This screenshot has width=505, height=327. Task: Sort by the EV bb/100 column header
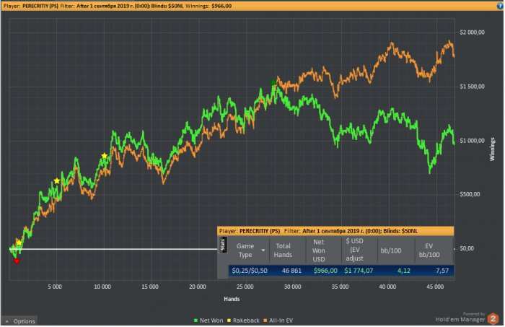429,250
